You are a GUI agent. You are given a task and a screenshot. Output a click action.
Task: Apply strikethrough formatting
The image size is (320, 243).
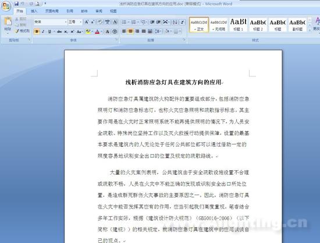tap(59, 31)
